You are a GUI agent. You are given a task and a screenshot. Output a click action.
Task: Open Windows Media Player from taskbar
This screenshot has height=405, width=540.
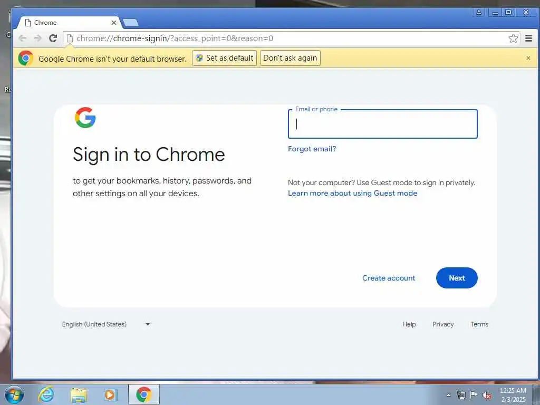click(x=110, y=394)
